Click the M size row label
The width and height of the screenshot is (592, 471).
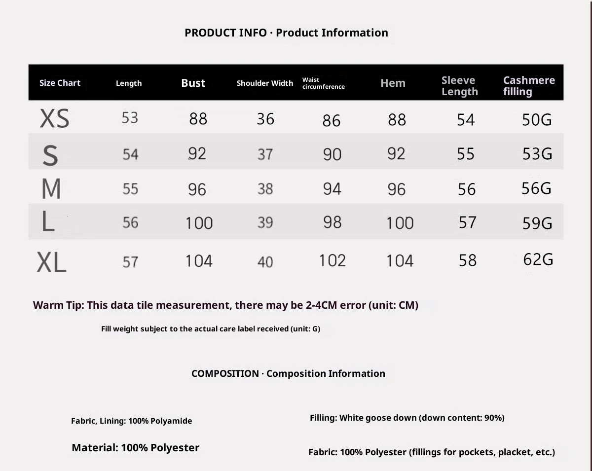coord(51,189)
